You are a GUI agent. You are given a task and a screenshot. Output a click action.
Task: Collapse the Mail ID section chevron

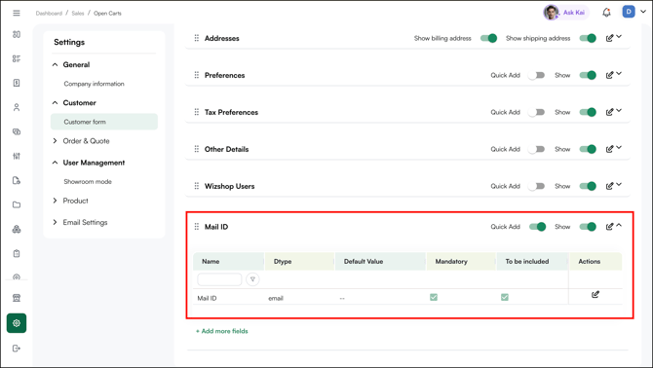(619, 225)
